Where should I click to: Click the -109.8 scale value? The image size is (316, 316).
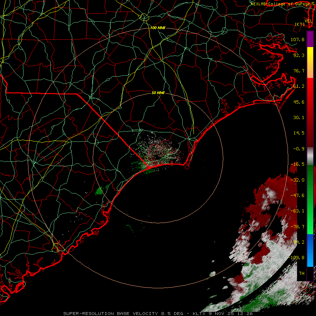tap(296, 258)
